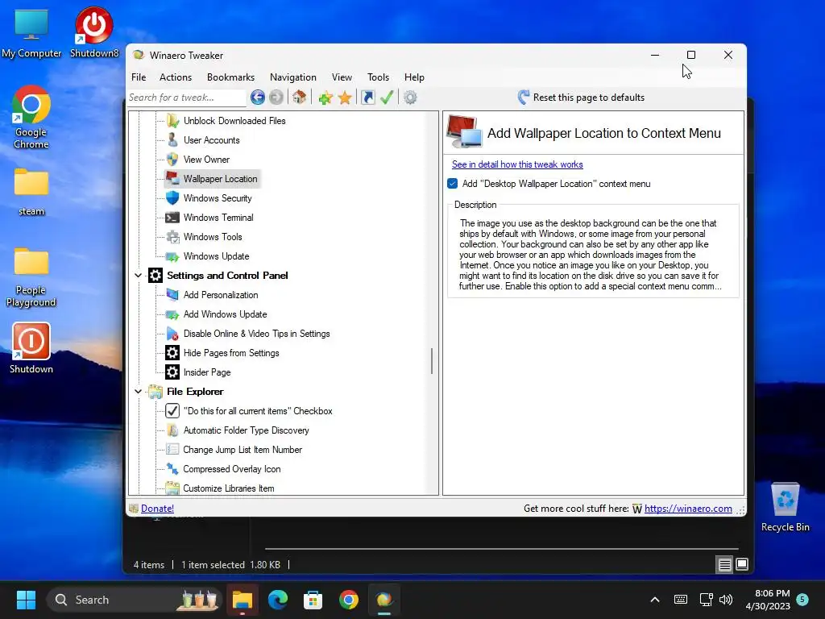Collapse the Settings and Control Panel section
The height and width of the screenshot is (619, 825).
(x=138, y=276)
